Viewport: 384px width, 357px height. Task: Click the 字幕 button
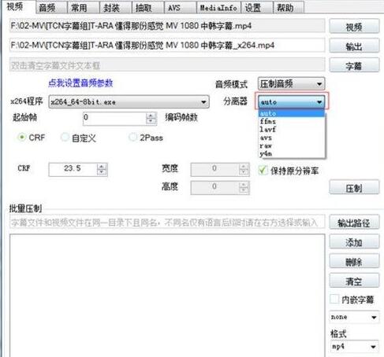tap(354, 65)
